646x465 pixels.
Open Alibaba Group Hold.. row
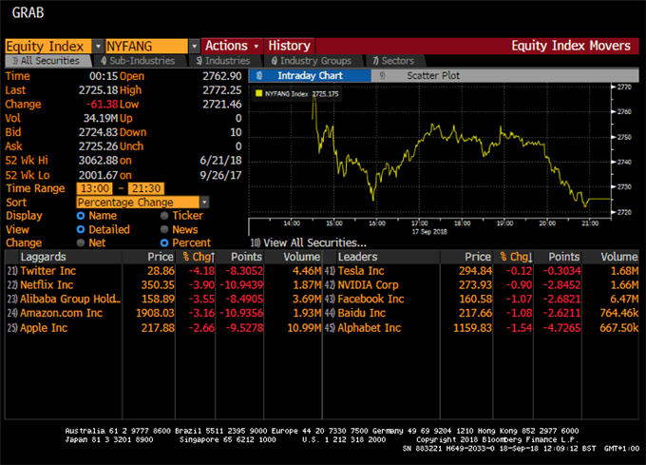point(163,299)
